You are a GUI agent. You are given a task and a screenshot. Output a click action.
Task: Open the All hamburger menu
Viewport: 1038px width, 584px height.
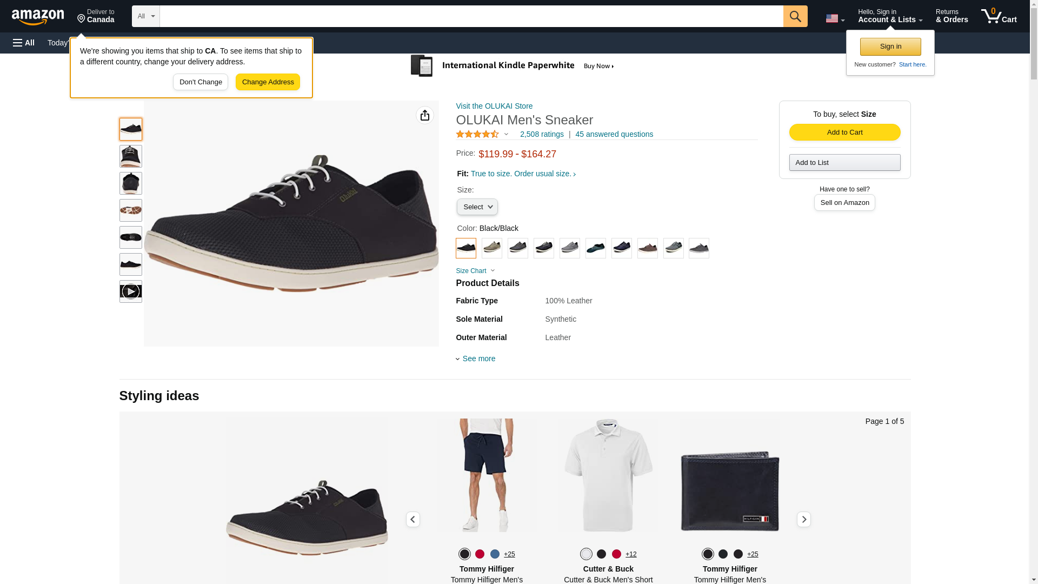pos(24,43)
